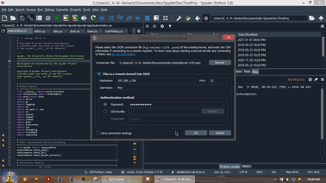Image resolution: width=326 pixels, height=183 pixels.
Task: Open dialog help with the question mark
Action: [x=219, y=37]
